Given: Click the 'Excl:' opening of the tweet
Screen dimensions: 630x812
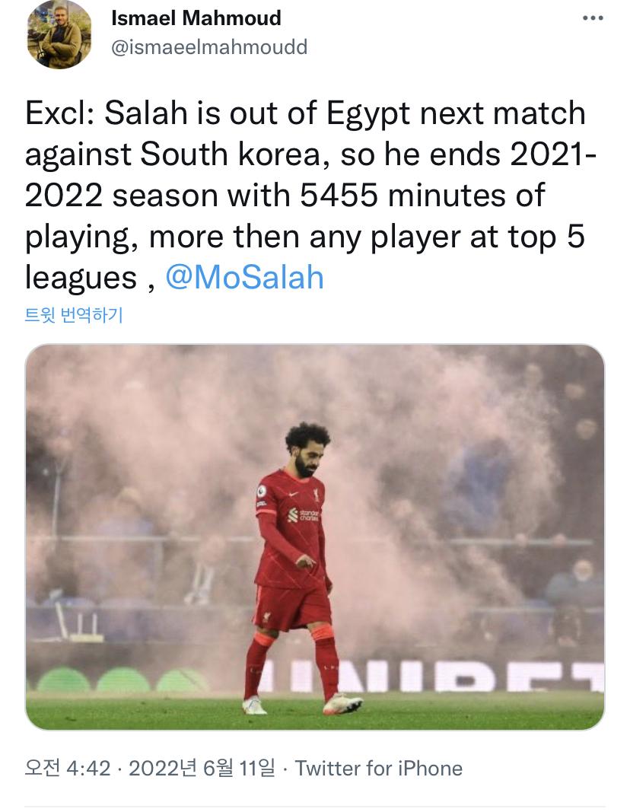Looking at the screenshot, I should 59,113.
